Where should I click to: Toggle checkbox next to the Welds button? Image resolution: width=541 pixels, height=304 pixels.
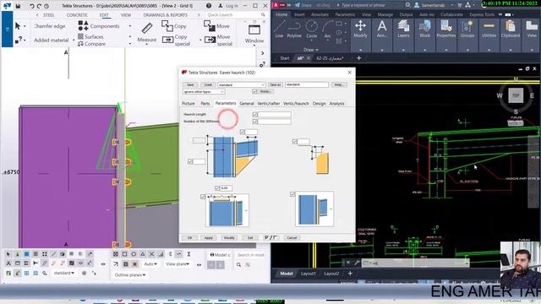click(x=254, y=91)
